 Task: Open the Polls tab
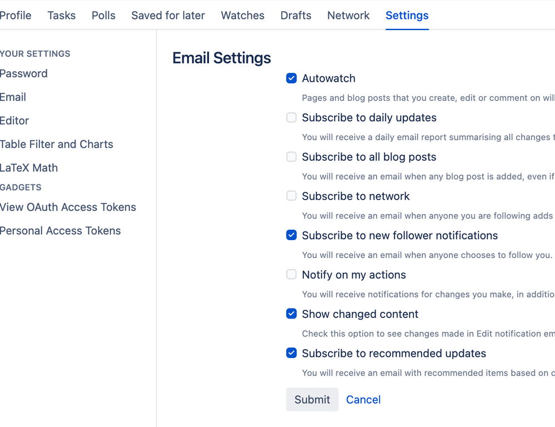click(x=103, y=16)
